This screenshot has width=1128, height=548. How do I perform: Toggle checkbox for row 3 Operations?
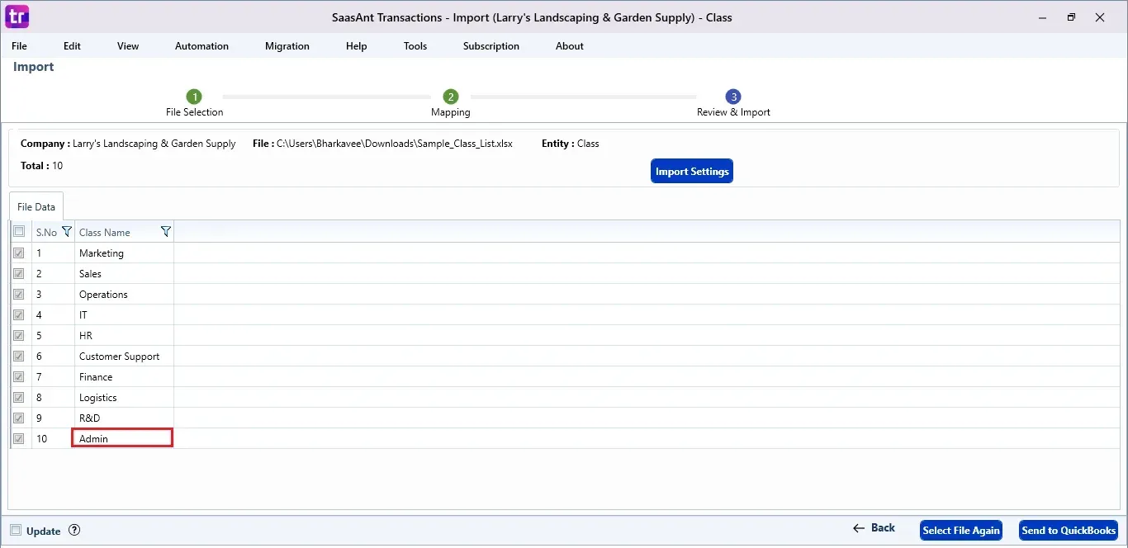point(19,295)
